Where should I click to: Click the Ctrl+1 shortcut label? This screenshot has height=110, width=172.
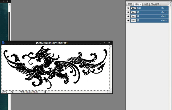click(164, 12)
